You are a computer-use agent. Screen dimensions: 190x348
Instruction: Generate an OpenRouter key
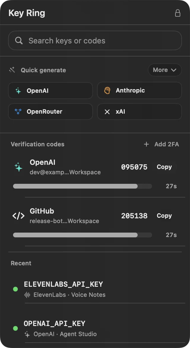point(50,112)
